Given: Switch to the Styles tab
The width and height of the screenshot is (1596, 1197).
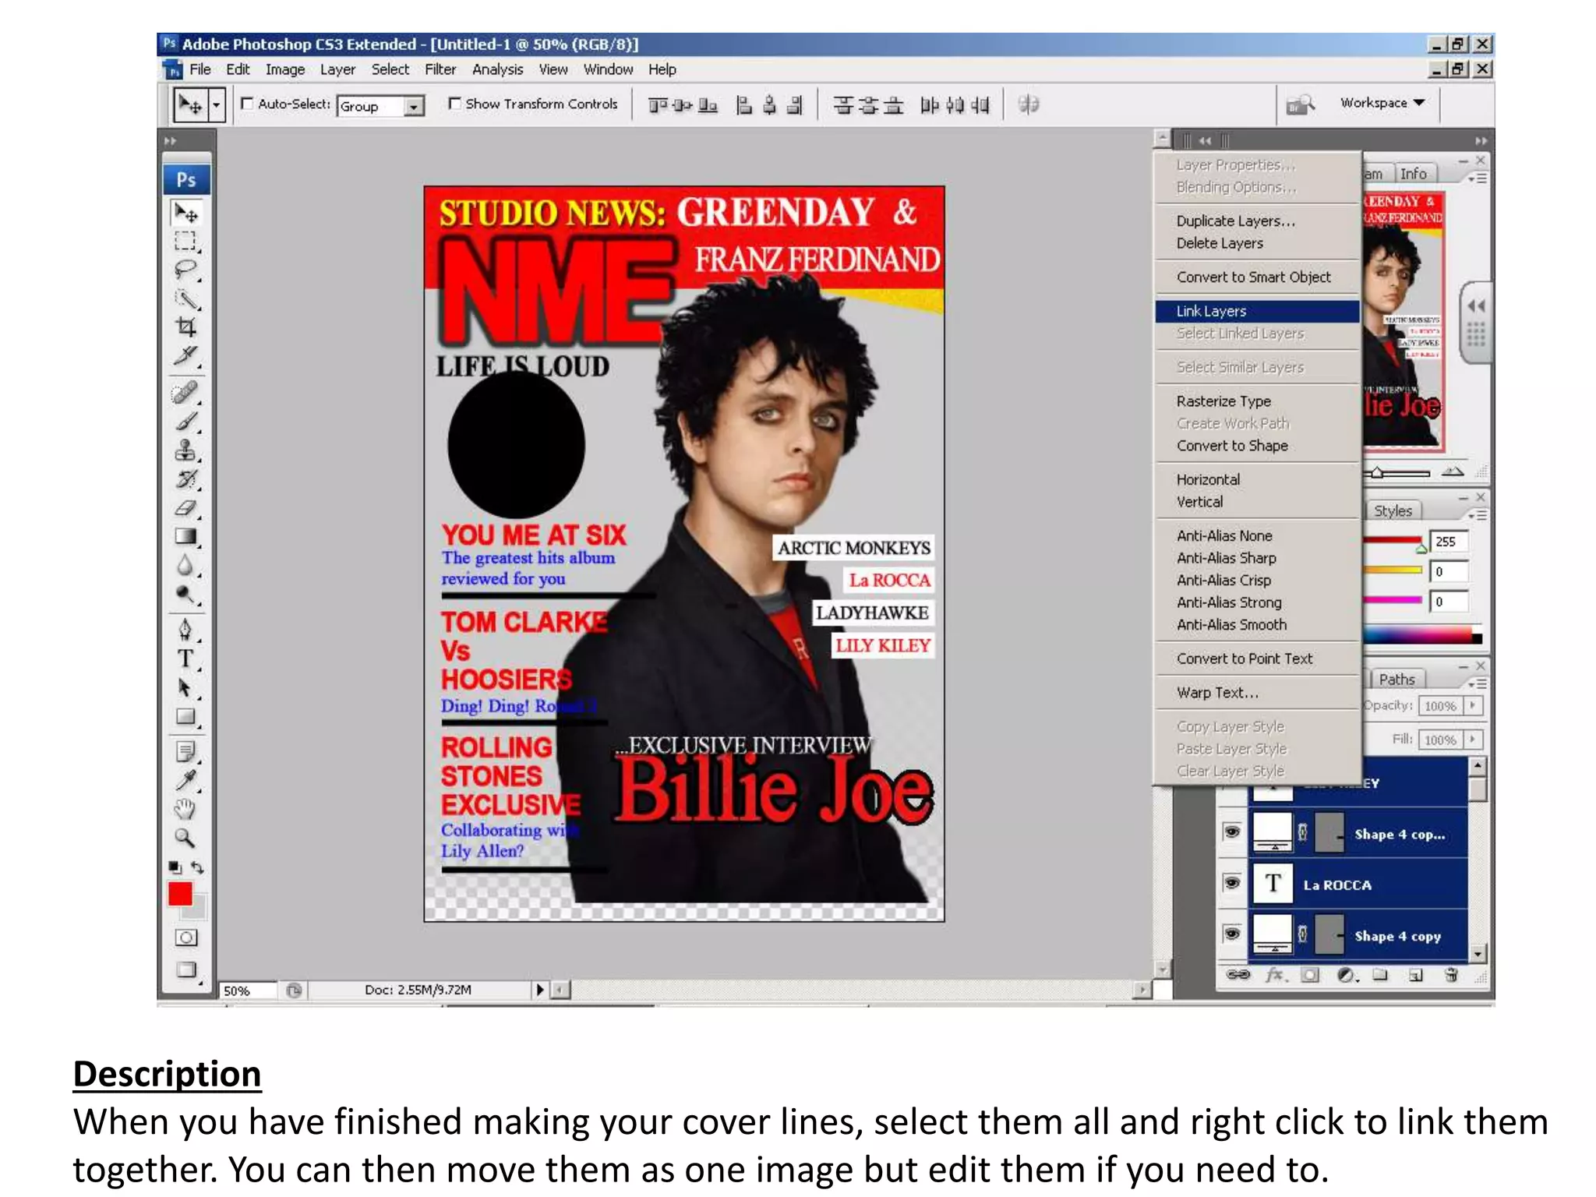Looking at the screenshot, I should [x=1393, y=510].
